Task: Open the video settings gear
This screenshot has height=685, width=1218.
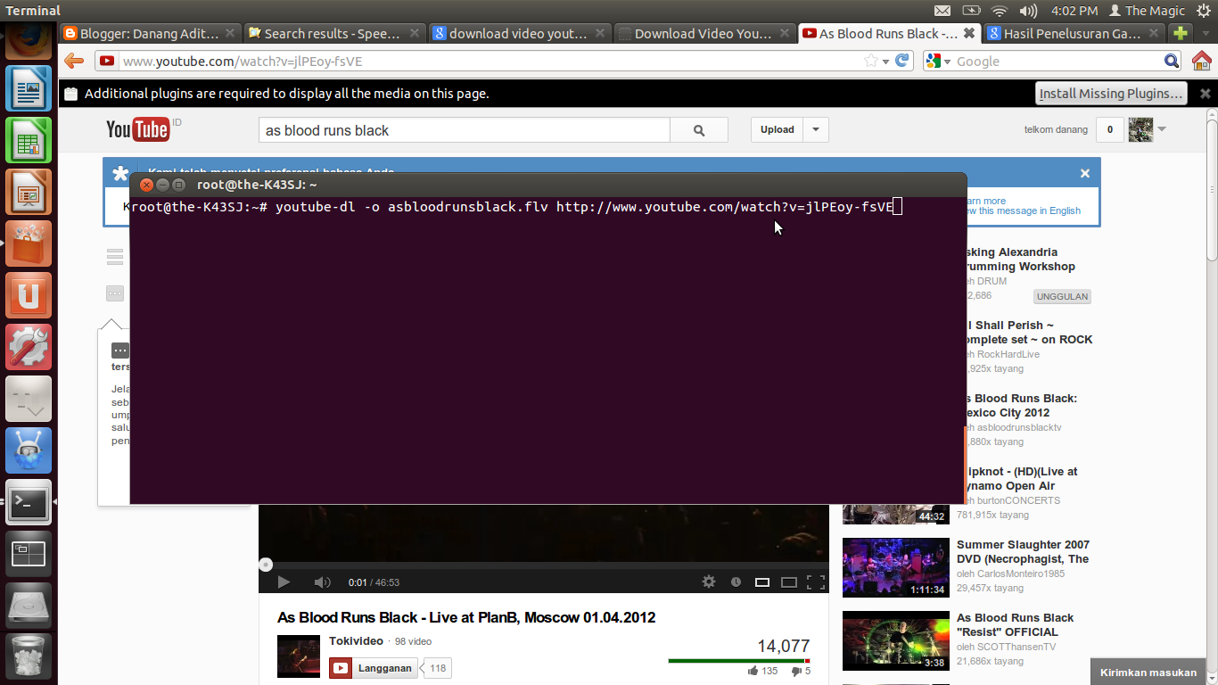Action: (709, 582)
